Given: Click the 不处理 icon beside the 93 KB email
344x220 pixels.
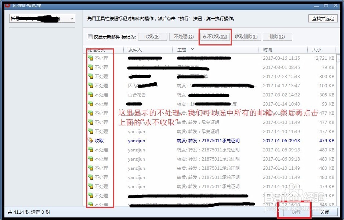Looking at the screenshot, I should point(90,104).
